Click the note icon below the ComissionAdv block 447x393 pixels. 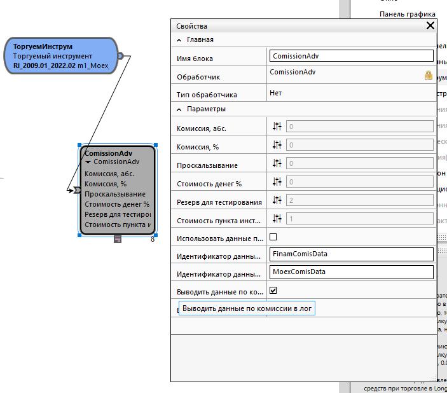[x=118, y=239]
